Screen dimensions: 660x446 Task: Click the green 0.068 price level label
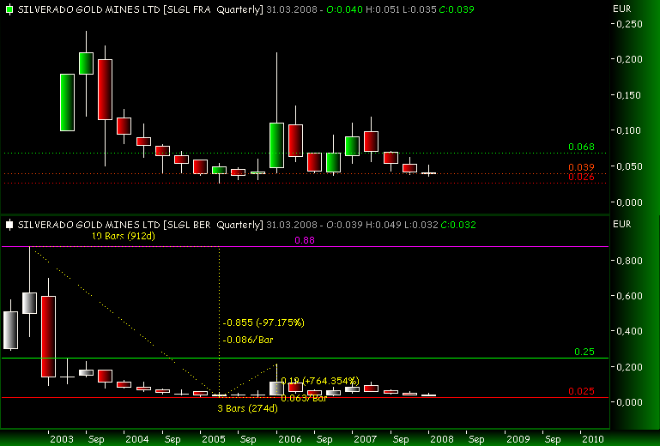coord(581,147)
